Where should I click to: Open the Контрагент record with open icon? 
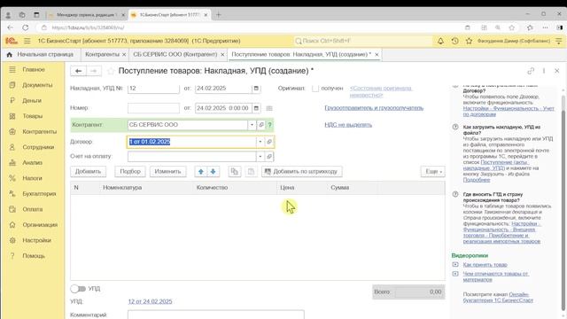[x=261, y=125]
